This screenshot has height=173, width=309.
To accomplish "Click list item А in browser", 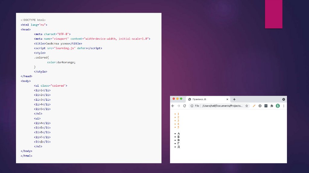I will [179, 134].
